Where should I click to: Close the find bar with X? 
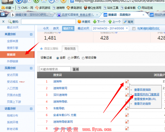(3, 22)
